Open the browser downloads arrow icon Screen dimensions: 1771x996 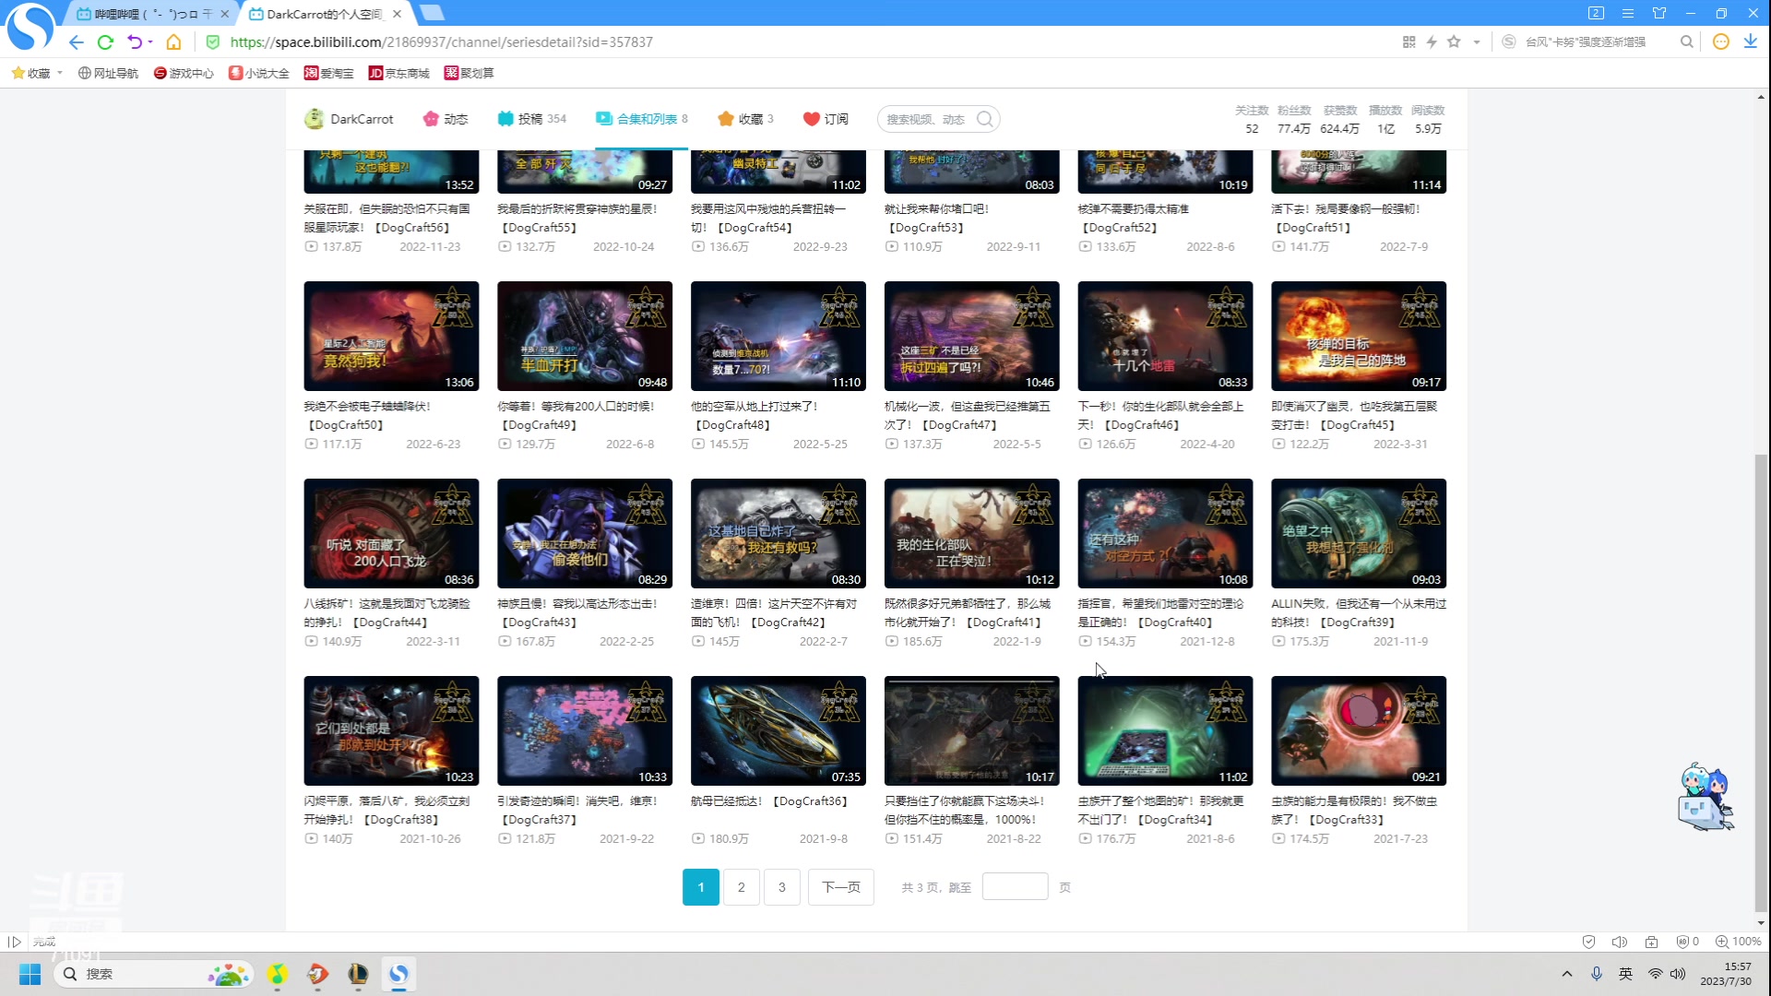(x=1750, y=41)
